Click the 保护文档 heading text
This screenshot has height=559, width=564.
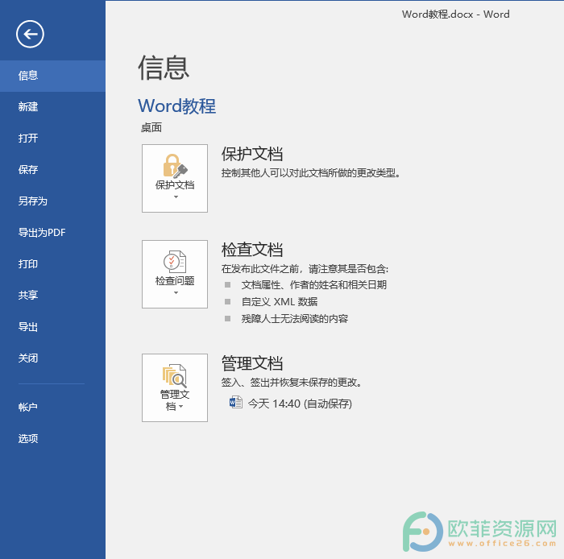(x=252, y=154)
